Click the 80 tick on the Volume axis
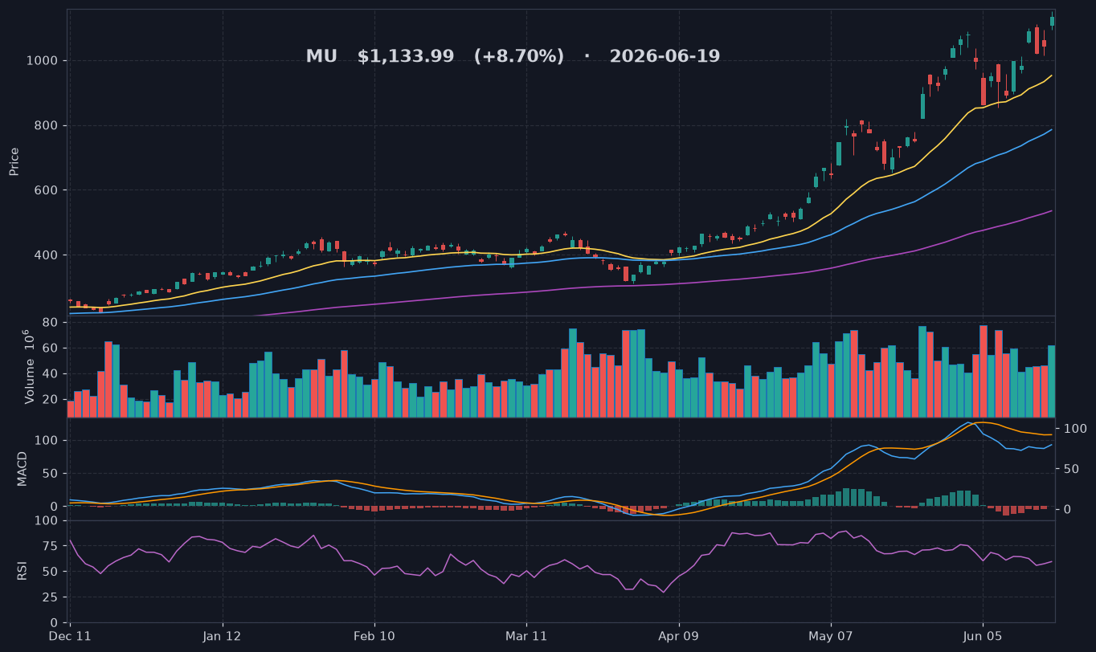This screenshot has height=652, width=1096. click(x=49, y=323)
